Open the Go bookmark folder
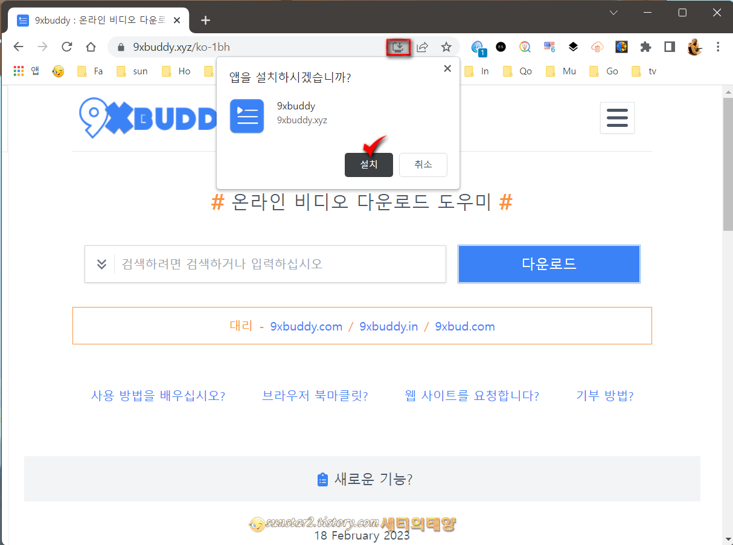733x545 pixels. pyautogui.click(x=604, y=71)
